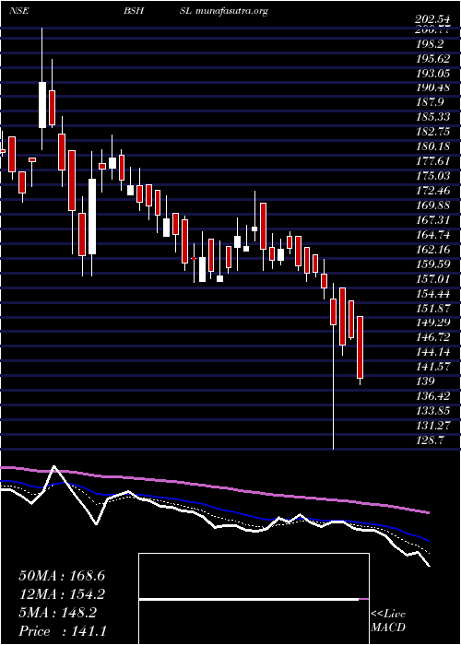This screenshot has height=645, width=461.
Task: Click the 133.85 price axis label
Action: tap(432, 410)
